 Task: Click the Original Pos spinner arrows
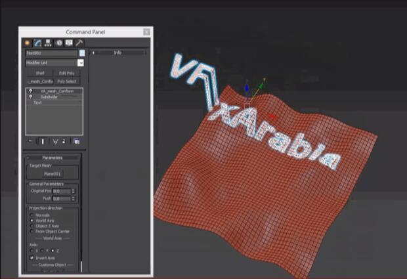(x=74, y=191)
